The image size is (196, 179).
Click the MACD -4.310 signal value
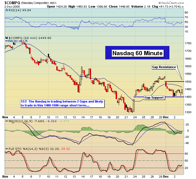51,121
